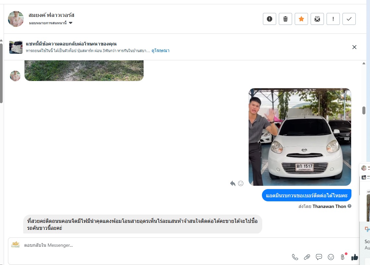Select the blue message asking for contact number

click(307, 195)
